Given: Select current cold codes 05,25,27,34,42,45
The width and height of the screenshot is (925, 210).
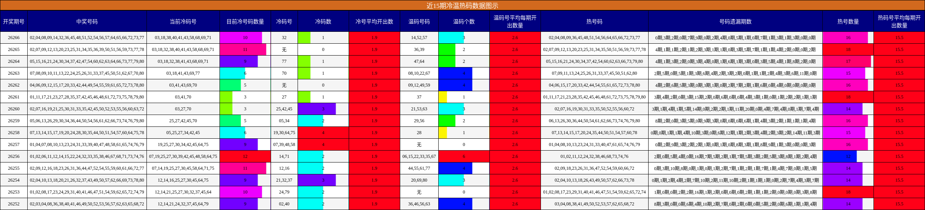Looking at the screenshot, I should tap(183, 133).
